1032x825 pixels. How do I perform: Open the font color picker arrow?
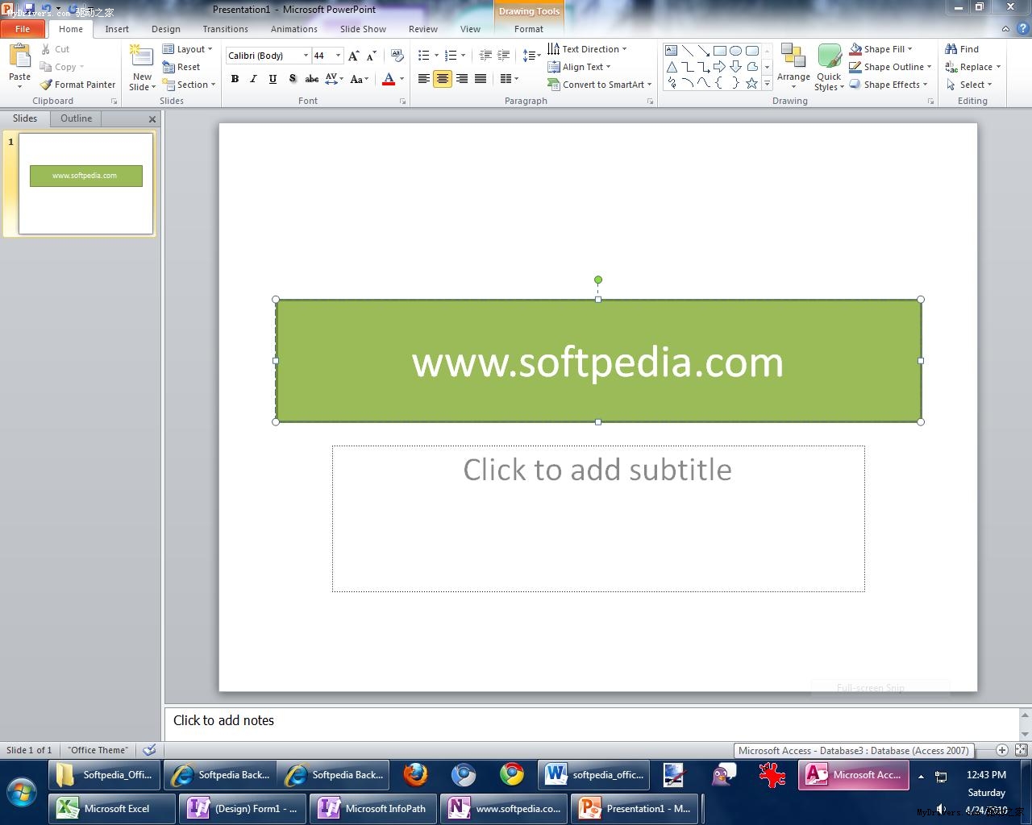[402, 79]
